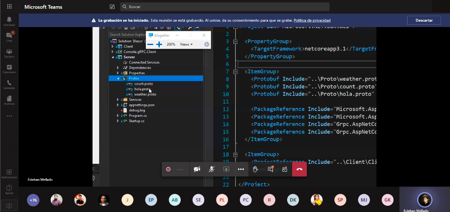Expand the Properties node

[x=118, y=73]
